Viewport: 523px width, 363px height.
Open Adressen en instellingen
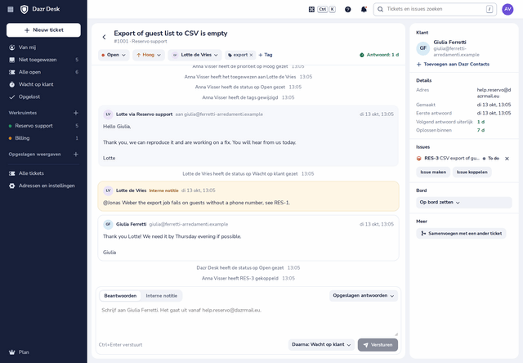point(43,186)
